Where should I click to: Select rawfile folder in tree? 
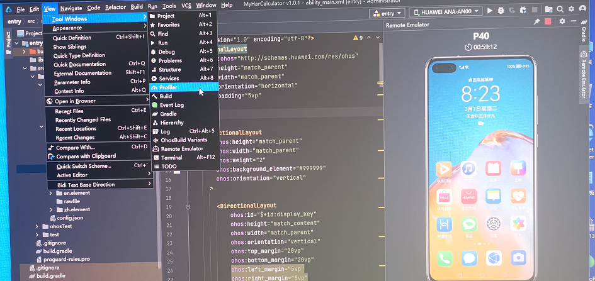tap(68, 201)
